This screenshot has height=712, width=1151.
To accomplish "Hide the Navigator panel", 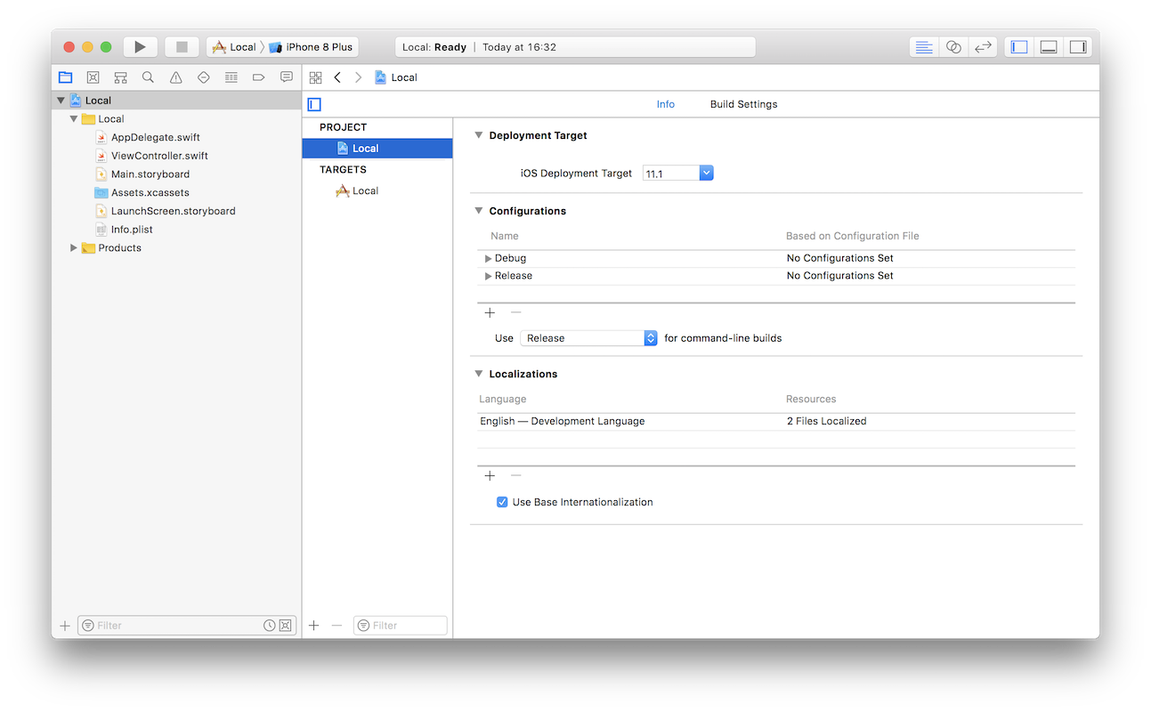I will point(1017,45).
